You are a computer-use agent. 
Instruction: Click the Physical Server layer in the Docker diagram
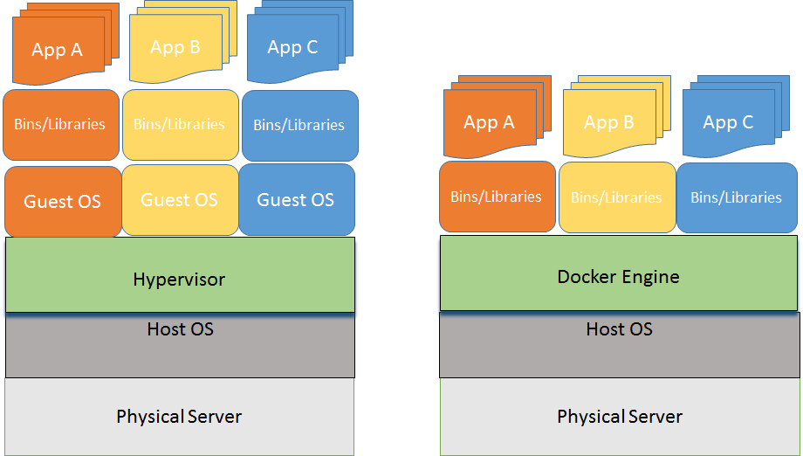pos(620,417)
